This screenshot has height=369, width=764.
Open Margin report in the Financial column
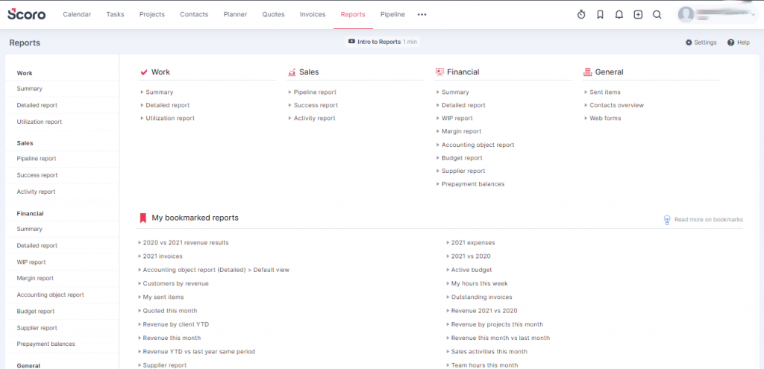(461, 131)
